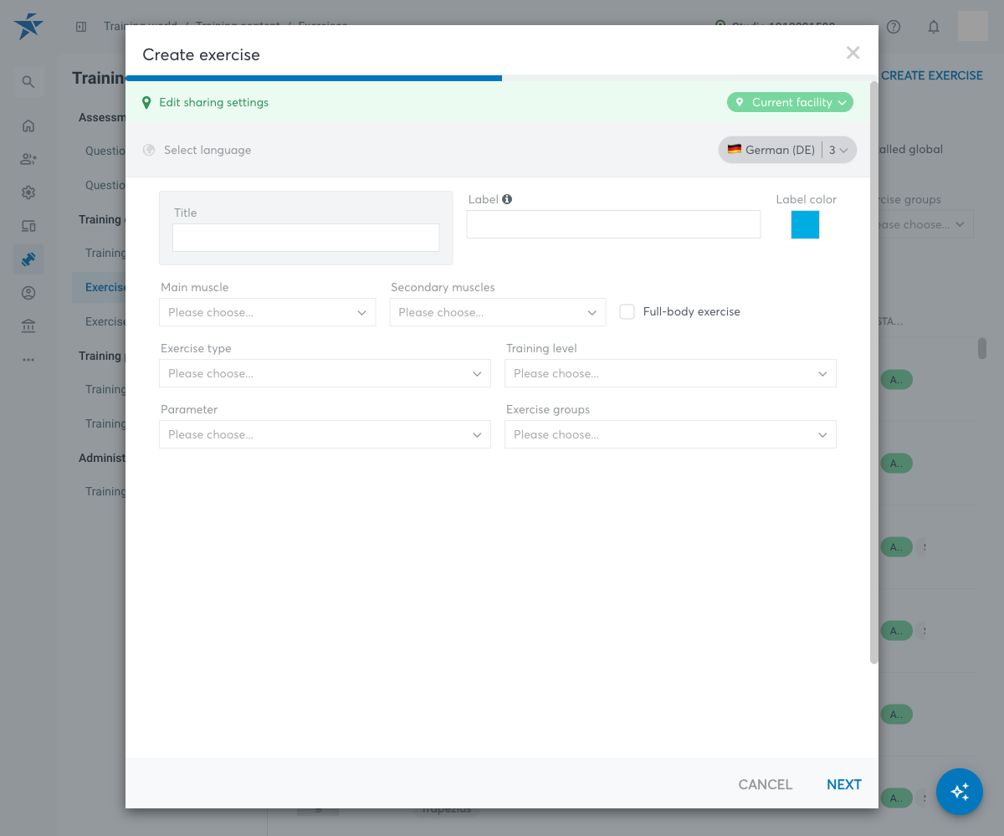Click CREATE EXERCISE button behind dialog

tap(931, 75)
